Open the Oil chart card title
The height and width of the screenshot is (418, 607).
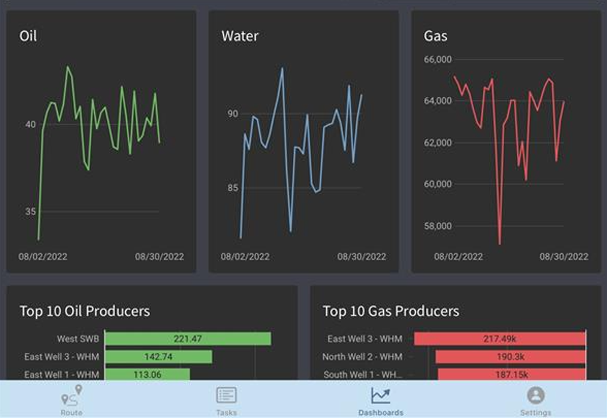click(x=28, y=36)
